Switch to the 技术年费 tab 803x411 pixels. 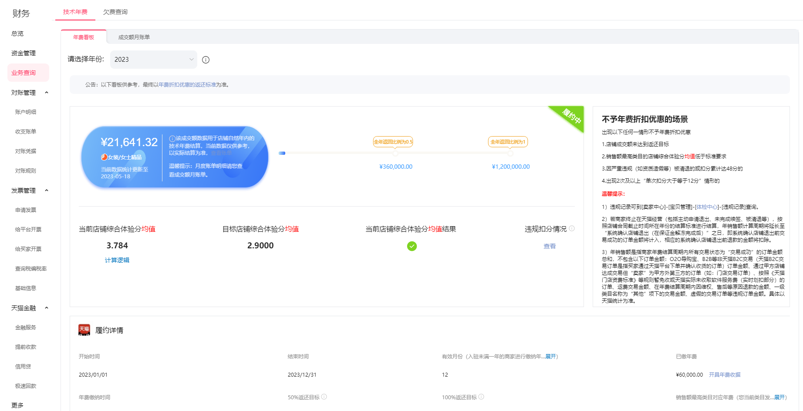click(x=75, y=12)
